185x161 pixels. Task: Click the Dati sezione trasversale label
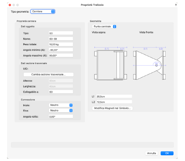34,63
